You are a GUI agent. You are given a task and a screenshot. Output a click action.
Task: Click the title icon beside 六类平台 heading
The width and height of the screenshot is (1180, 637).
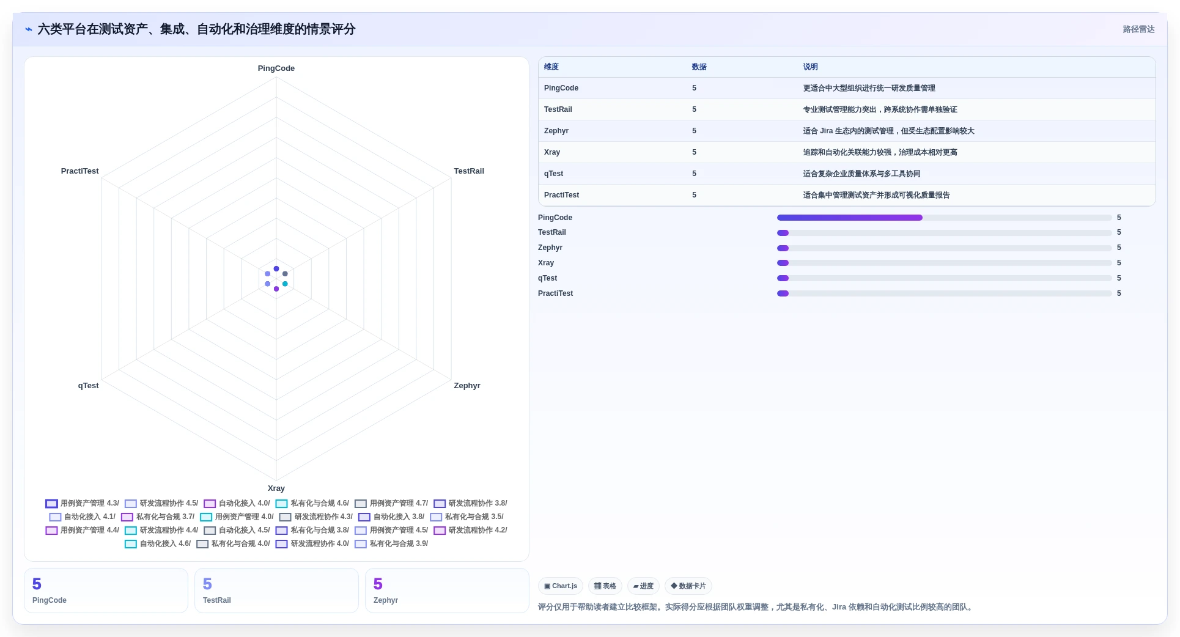click(29, 29)
